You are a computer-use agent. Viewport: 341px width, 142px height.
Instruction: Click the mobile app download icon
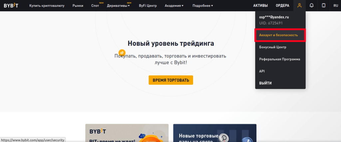[x=323, y=6]
